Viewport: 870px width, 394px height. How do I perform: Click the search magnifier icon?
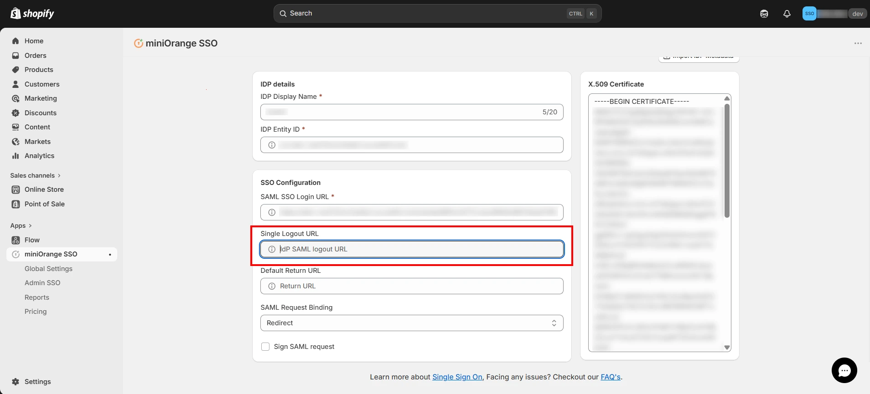click(283, 14)
